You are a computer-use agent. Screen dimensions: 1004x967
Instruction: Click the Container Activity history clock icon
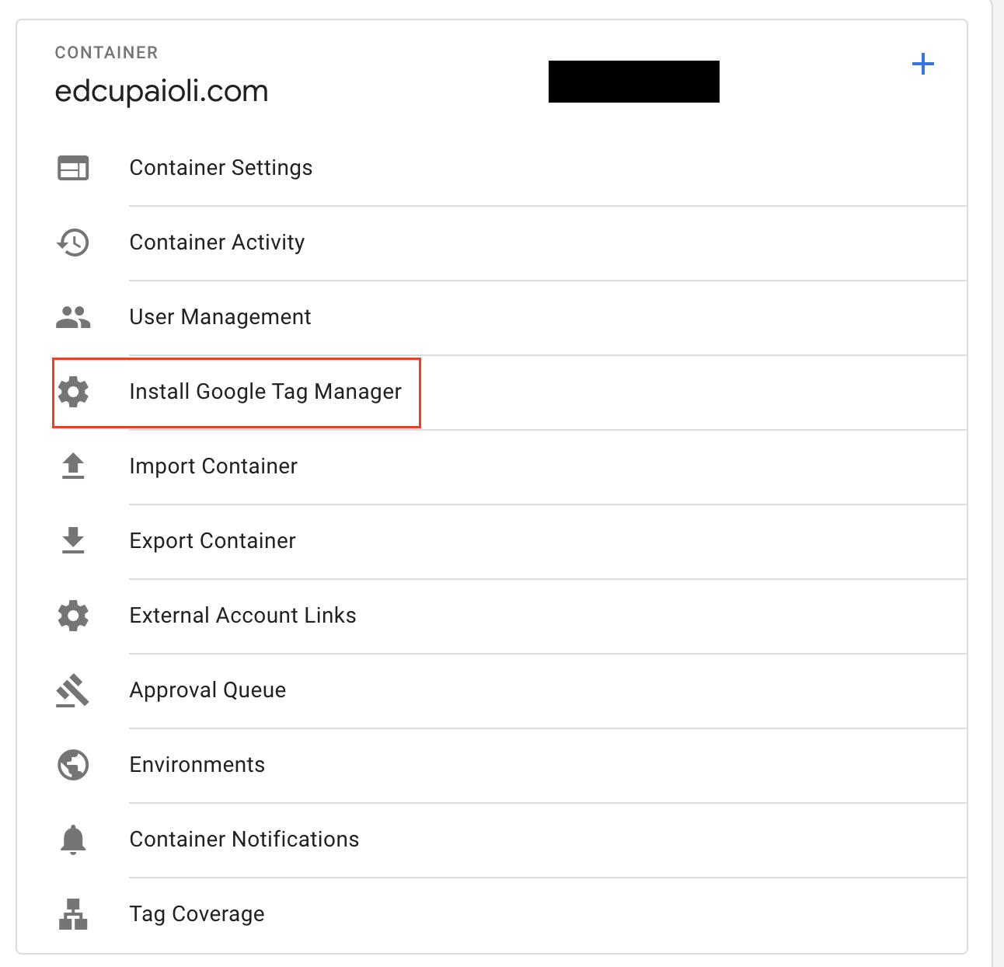click(73, 243)
